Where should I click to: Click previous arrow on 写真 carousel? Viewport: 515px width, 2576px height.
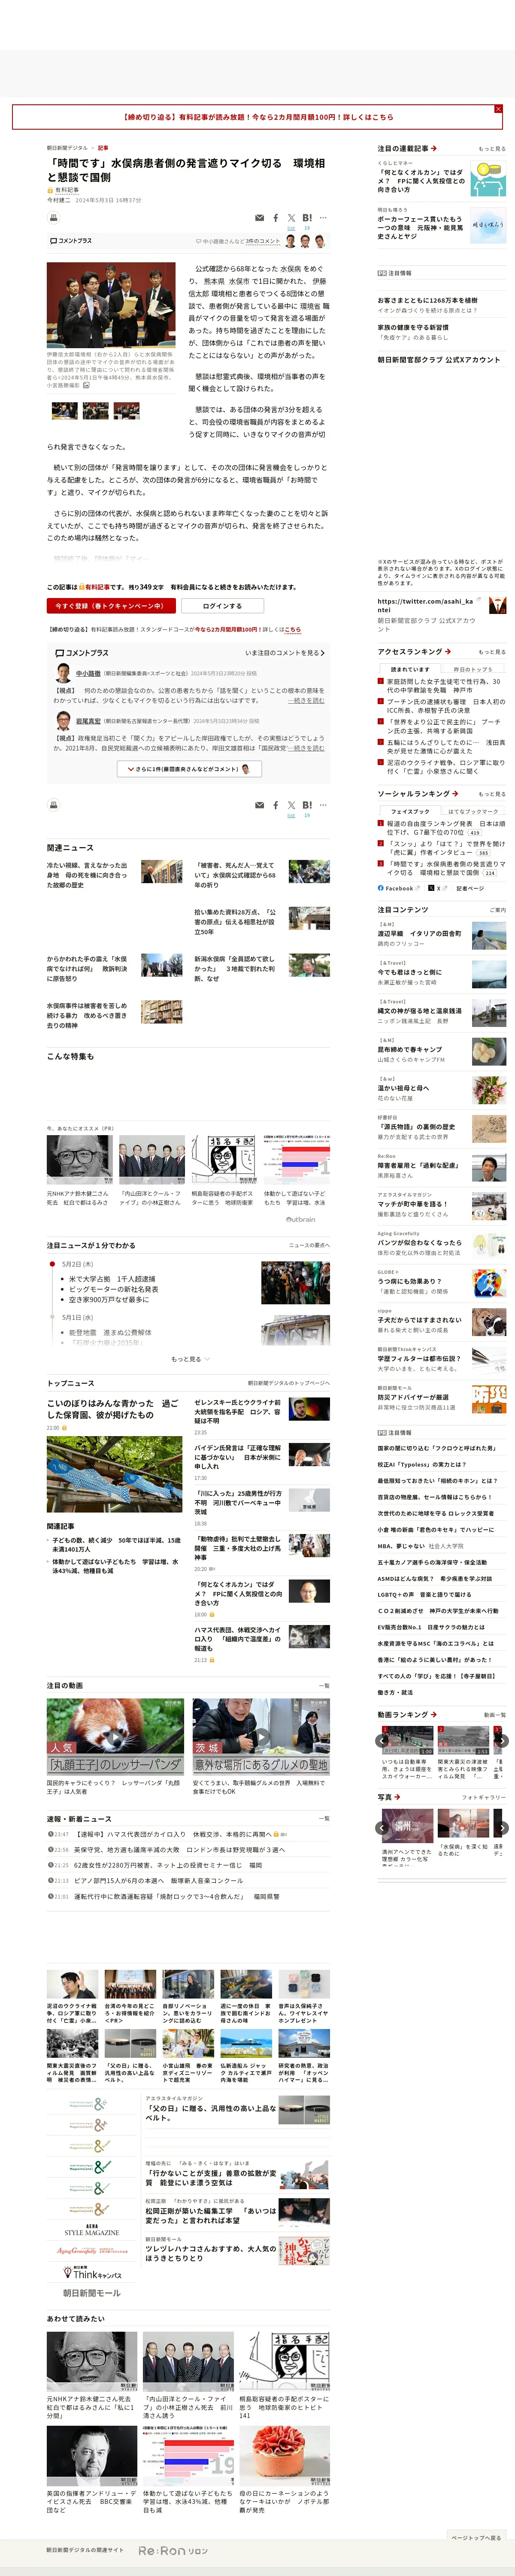[x=381, y=1828]
